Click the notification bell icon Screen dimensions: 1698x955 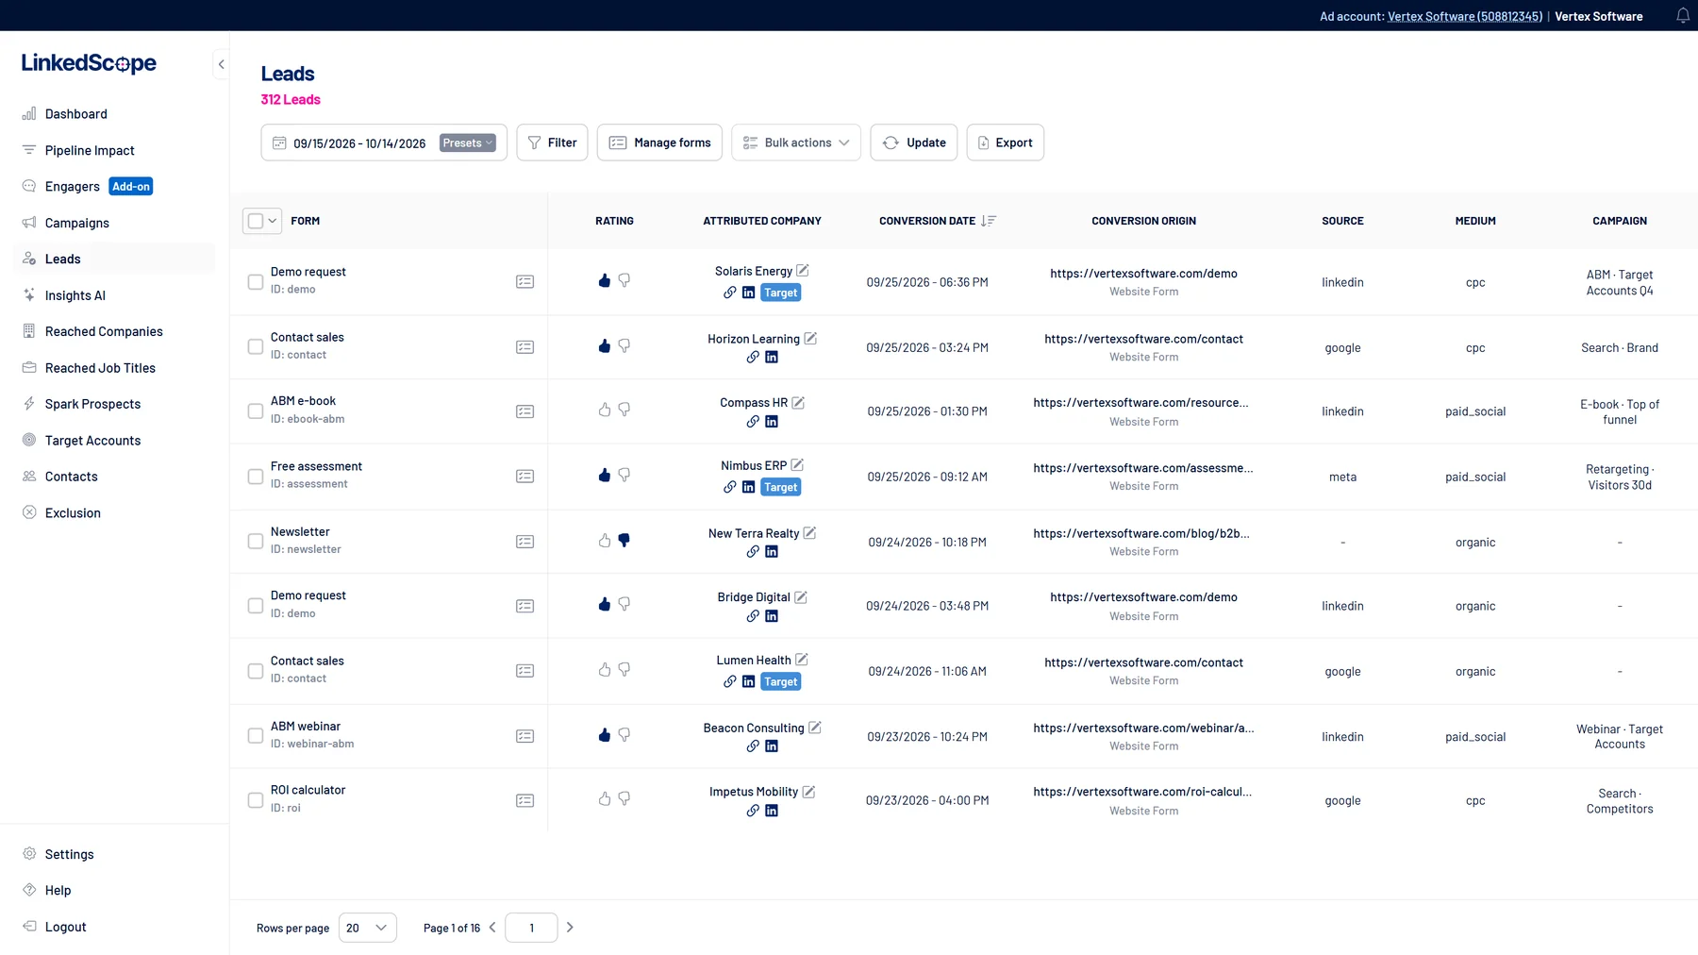1682,16
